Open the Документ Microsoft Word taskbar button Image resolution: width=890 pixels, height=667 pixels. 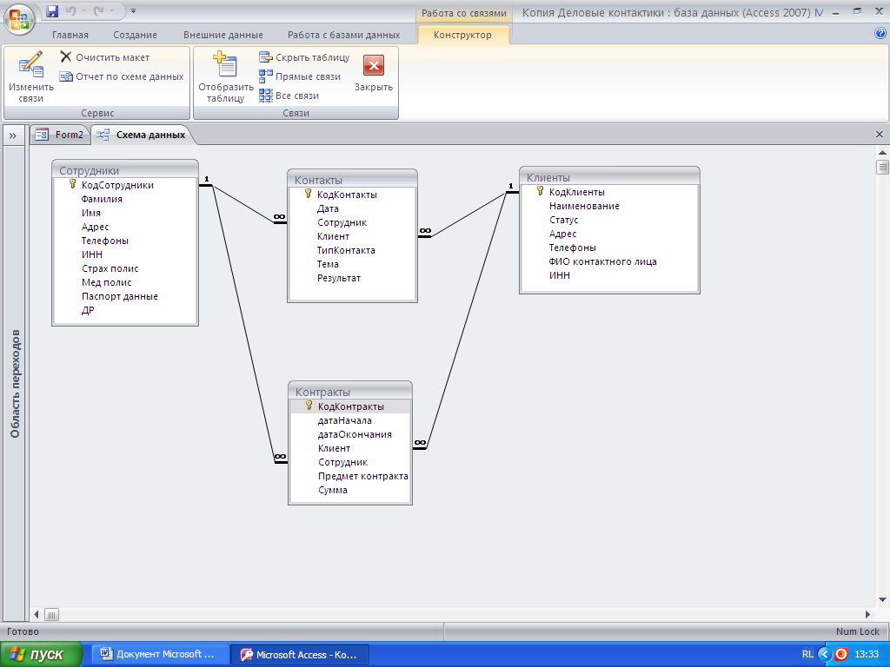coord(160,654)
